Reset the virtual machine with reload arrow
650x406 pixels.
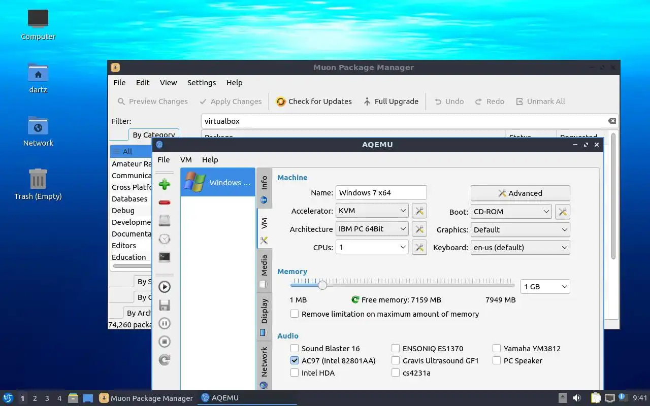(x=164, y=360)
